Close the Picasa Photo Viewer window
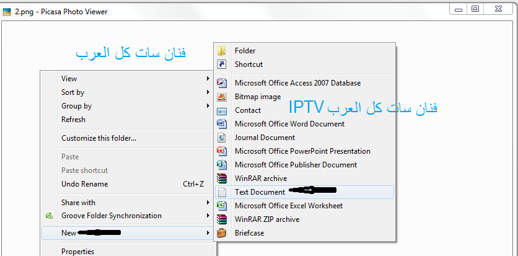The height and width of the screenshot is (256, 518). coord(499,9)
